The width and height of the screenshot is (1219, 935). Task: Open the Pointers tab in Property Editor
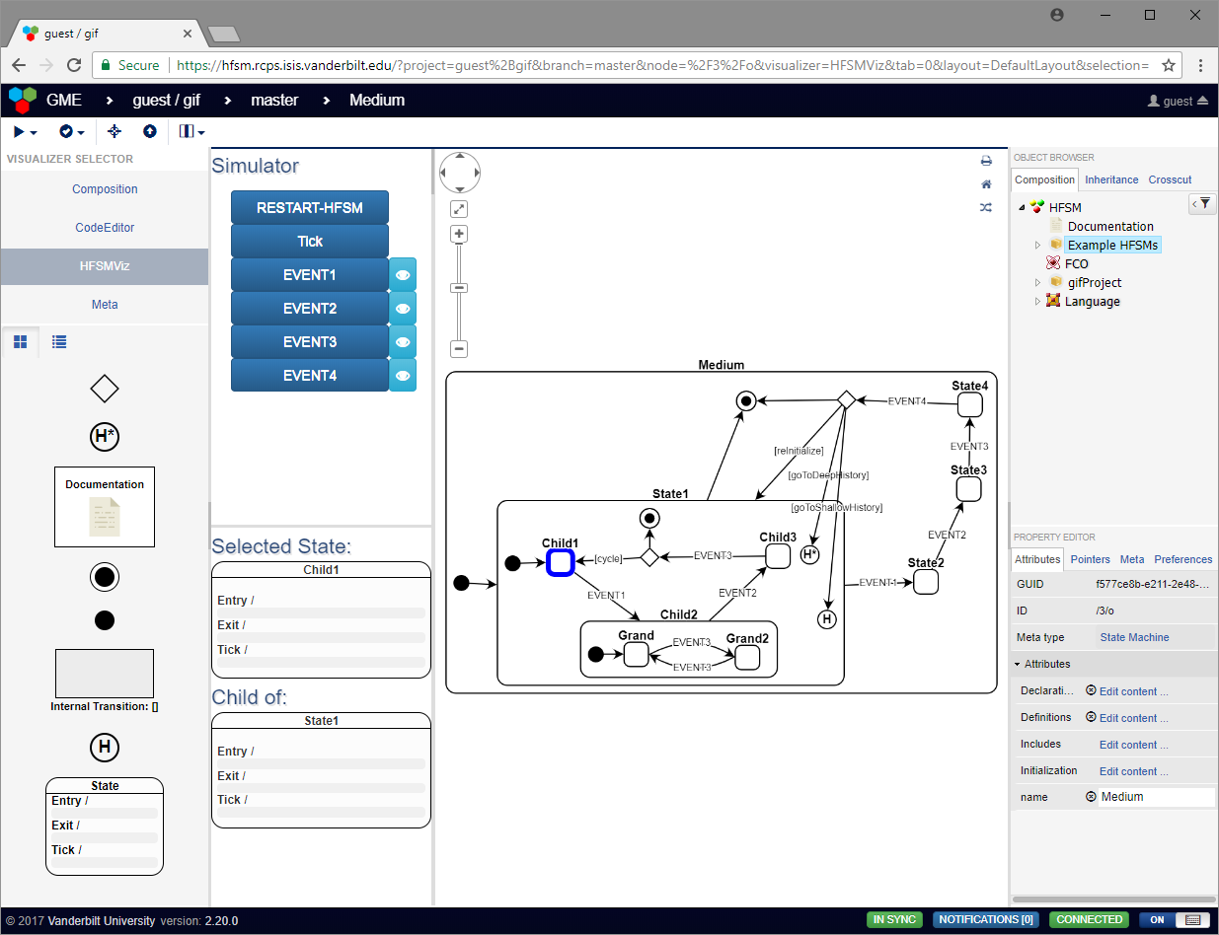coord(1091,559)
